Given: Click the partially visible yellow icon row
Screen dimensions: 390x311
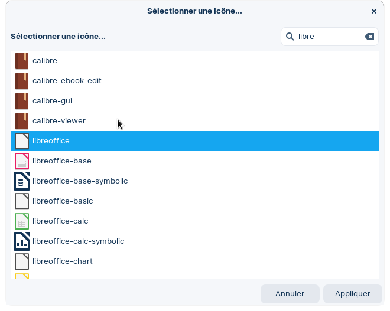Looking at the screenshot, I should [22, 276].
